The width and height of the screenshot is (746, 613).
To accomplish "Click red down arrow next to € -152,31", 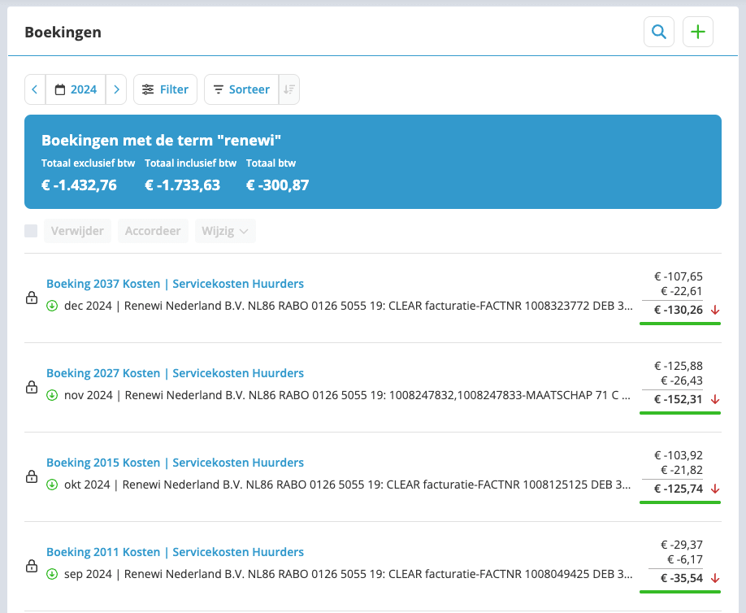I will click(x=714, y=399).
